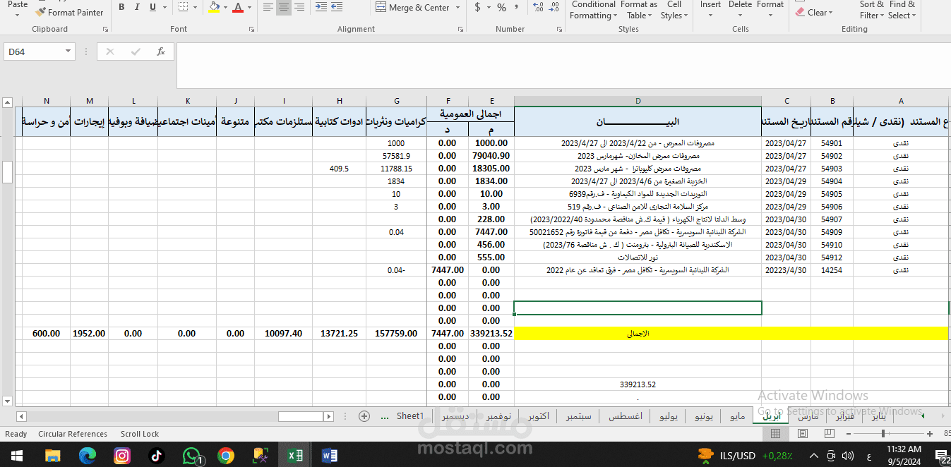Apply Comma Style
The width and height of the screenshot is (951, 467).
click(x=518, y=8)
